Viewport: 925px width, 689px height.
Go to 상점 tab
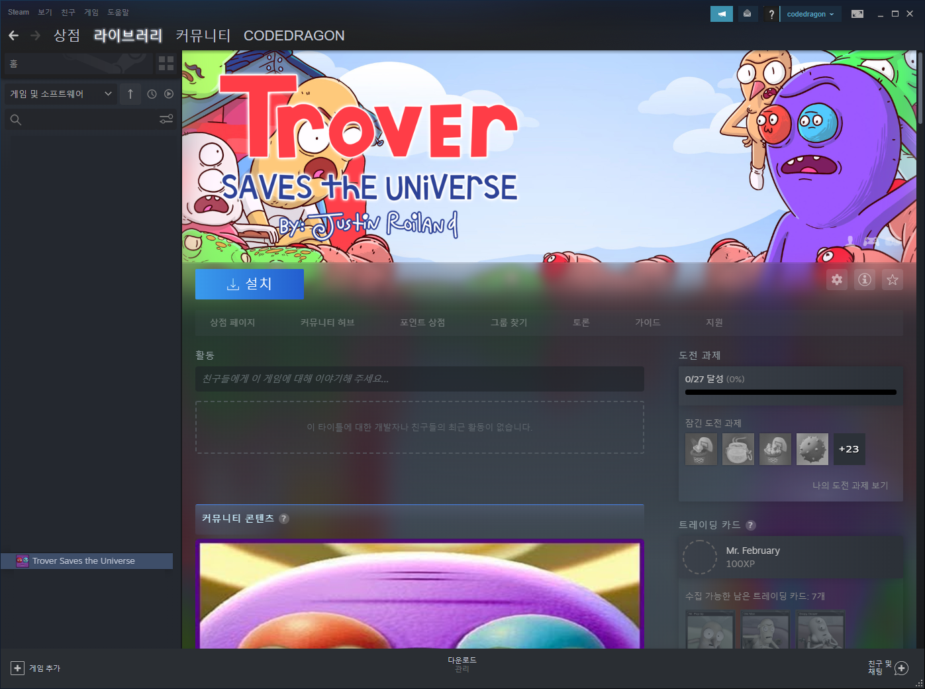[67, 36]
